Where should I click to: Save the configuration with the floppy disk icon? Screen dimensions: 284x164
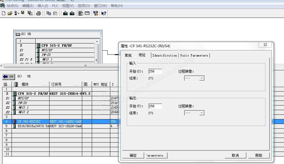pyautogui.click(x=23, y=13)
